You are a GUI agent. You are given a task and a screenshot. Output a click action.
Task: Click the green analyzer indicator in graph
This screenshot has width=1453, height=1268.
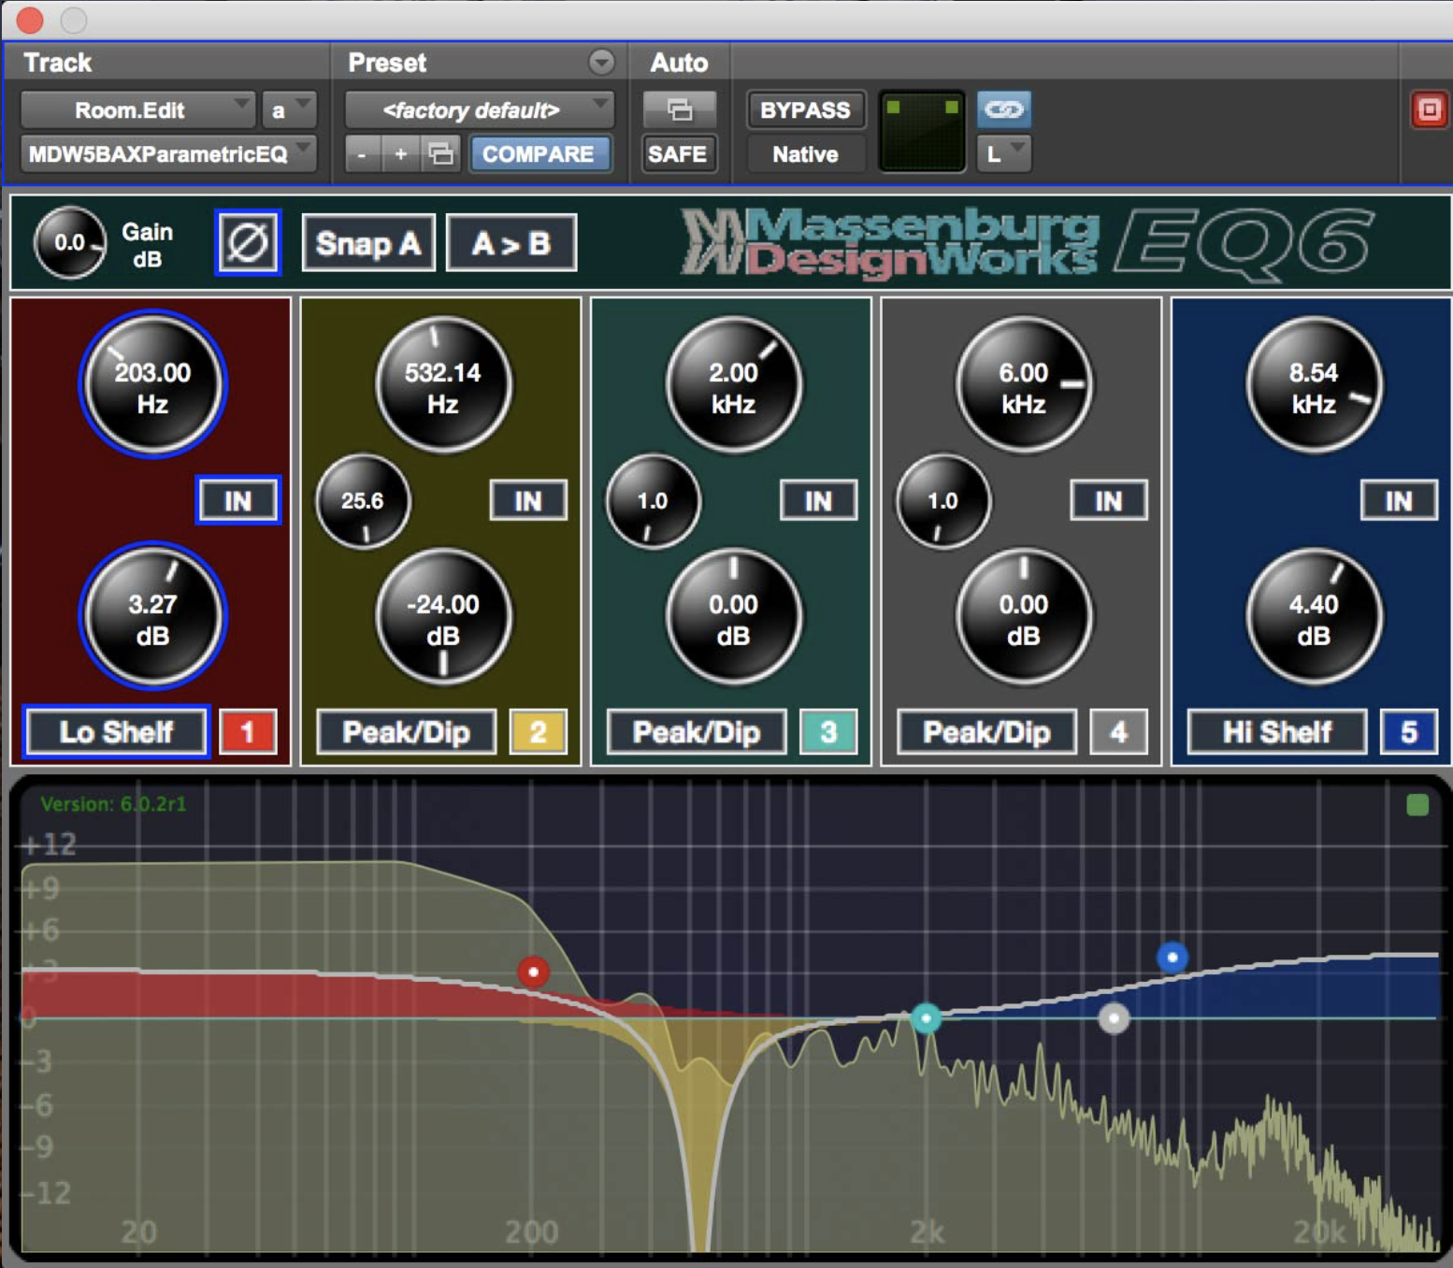coord(1417,805)
